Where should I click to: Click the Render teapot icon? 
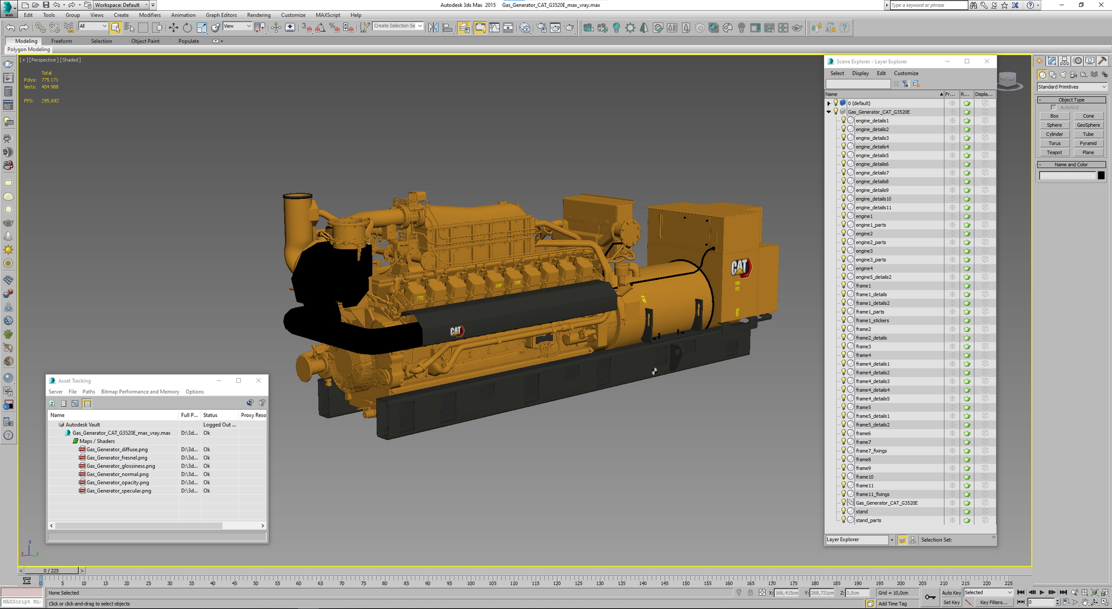click(570, 28)
